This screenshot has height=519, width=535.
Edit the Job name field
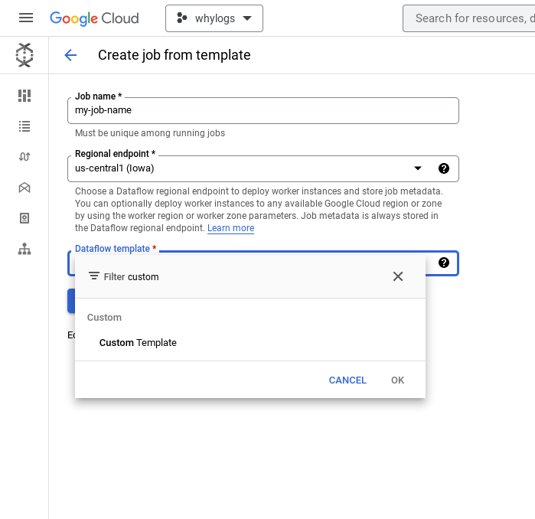263,110
